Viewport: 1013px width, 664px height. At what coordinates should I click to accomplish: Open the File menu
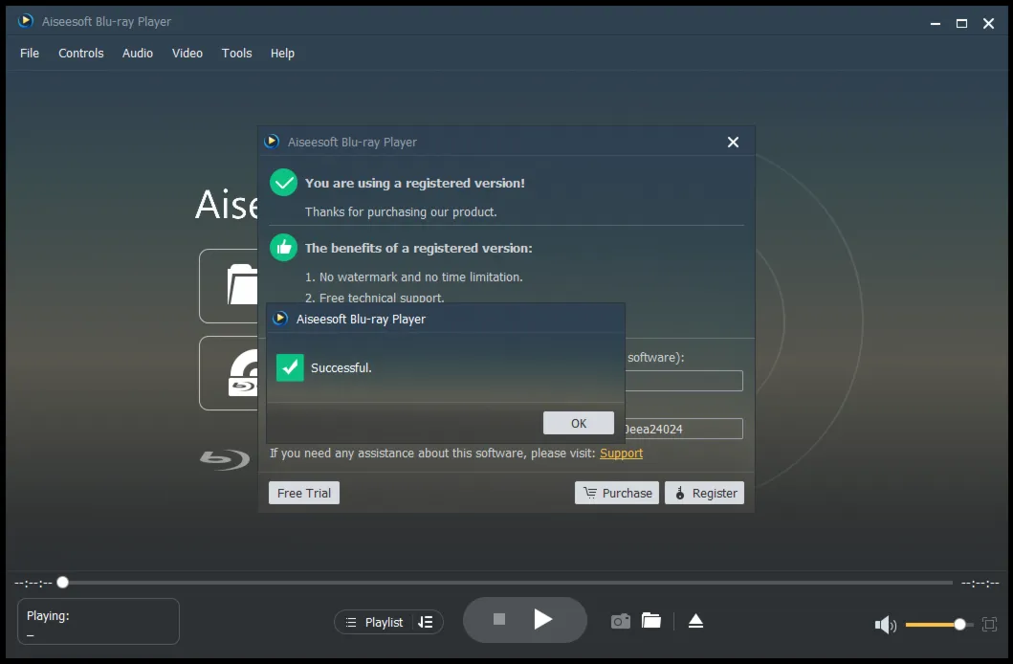(x=29, y=53)
